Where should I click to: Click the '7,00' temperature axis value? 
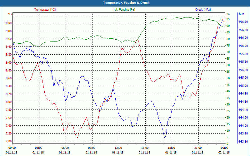9,141
